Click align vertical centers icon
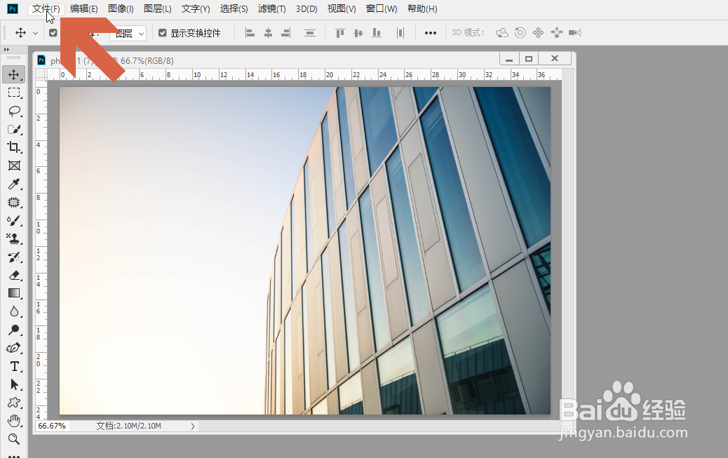 click(x=358, y=33)
